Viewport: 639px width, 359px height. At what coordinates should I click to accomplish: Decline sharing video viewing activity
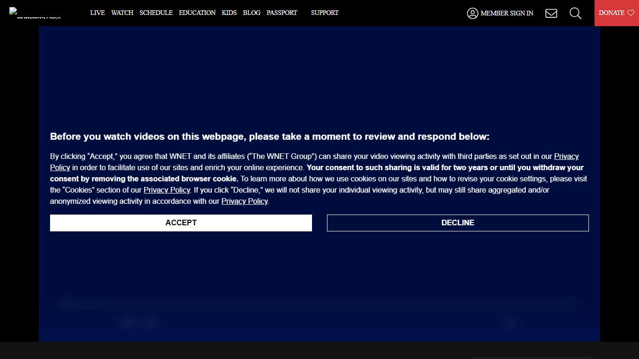pyautogui.click(x=458, y=223)
